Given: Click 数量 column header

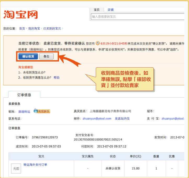Looking at the screenshot, I should (156, 156).
